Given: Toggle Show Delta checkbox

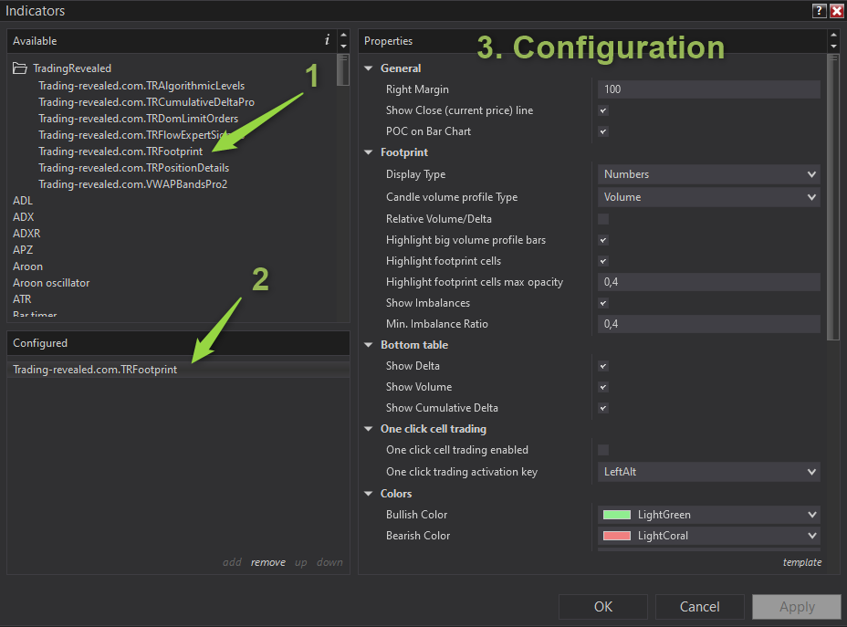Looking at the screenshot, I should pyautogui.click(x=603, y=366).
